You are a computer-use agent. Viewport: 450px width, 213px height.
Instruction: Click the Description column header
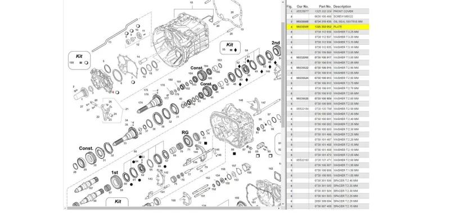(342, 6)
